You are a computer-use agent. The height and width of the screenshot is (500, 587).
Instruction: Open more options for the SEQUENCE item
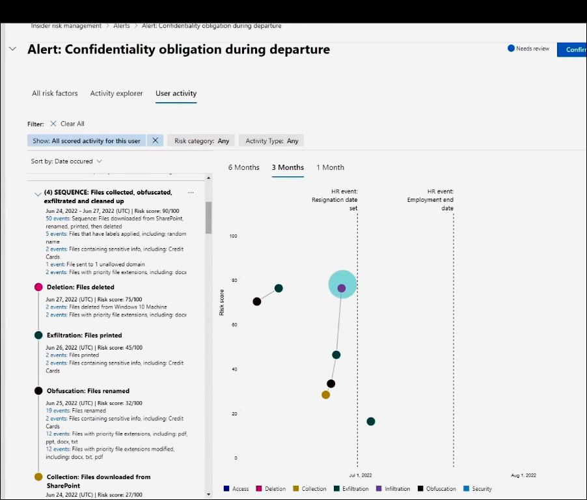pyautogui.click(x=191, y=193)
